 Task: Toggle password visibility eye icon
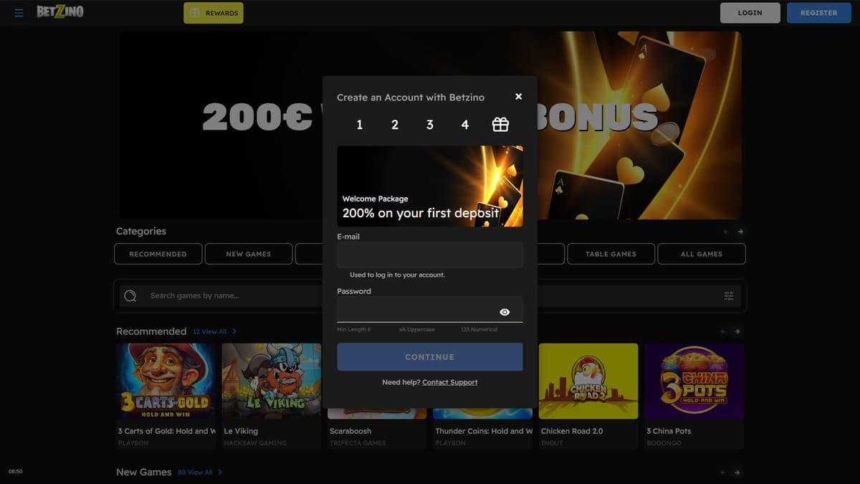505,312
